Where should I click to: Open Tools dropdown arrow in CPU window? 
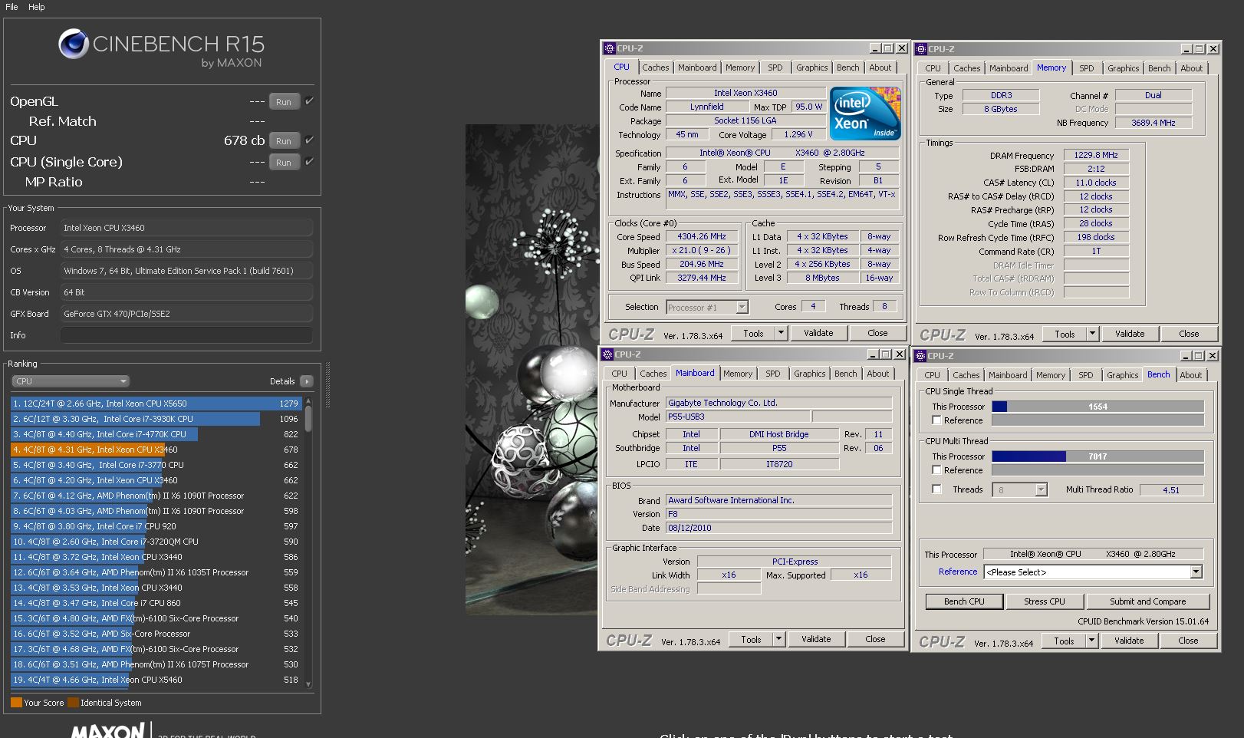coord(781,333)
